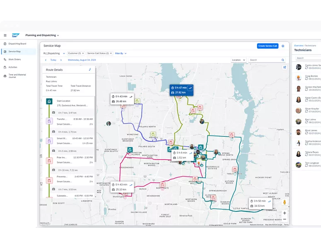Screen dimensions: 321x228
Task: Open map settings gear icon
Action: [x=283, y=46]
